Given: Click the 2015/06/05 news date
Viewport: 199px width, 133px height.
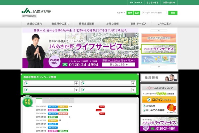Looking at the screenshot, I should [41, 106].
